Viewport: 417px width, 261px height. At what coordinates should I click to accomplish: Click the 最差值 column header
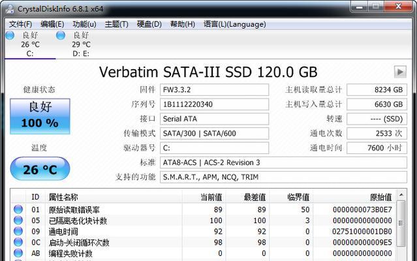tap(247, 197)
